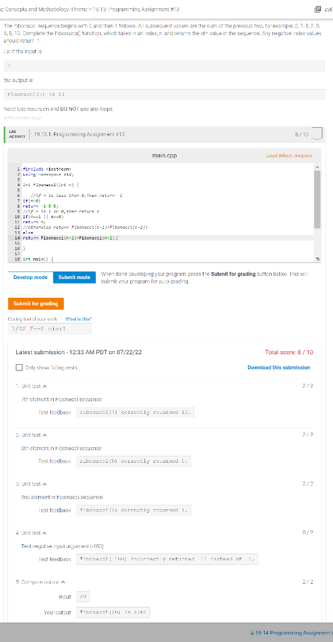Click line 8 'return -1-5-5;' in editor
This screenshot has height=642, width=333.
[x=40, y=206]
